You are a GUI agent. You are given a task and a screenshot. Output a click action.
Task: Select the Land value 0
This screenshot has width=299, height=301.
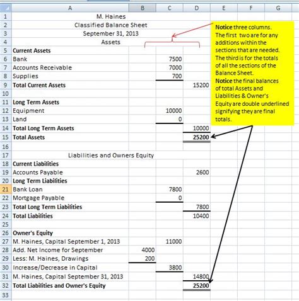[170, 119]
